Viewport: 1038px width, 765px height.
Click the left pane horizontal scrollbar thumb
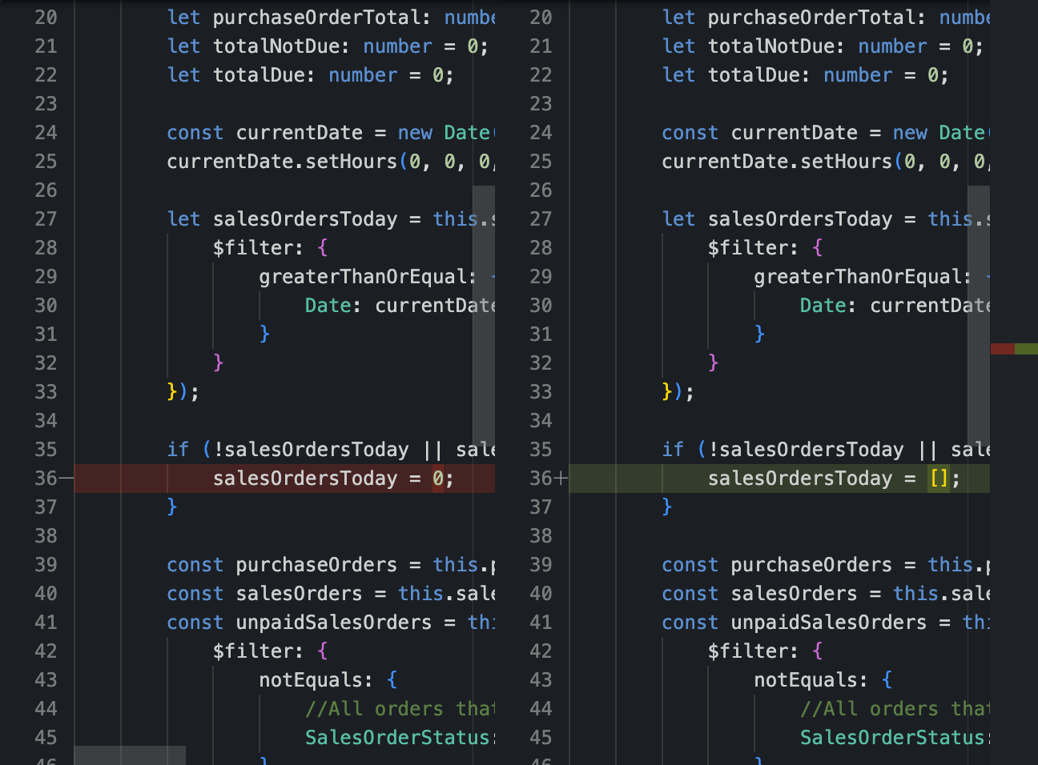click(130, 755)
